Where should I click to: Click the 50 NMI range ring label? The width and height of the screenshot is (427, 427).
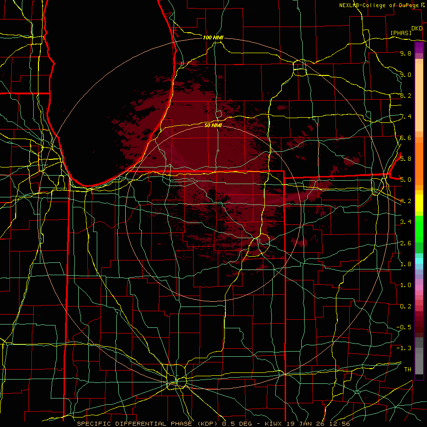pyautogui.click(x=213, y=125)
